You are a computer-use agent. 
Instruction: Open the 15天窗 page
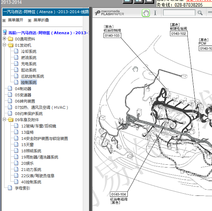coord(27,145)
